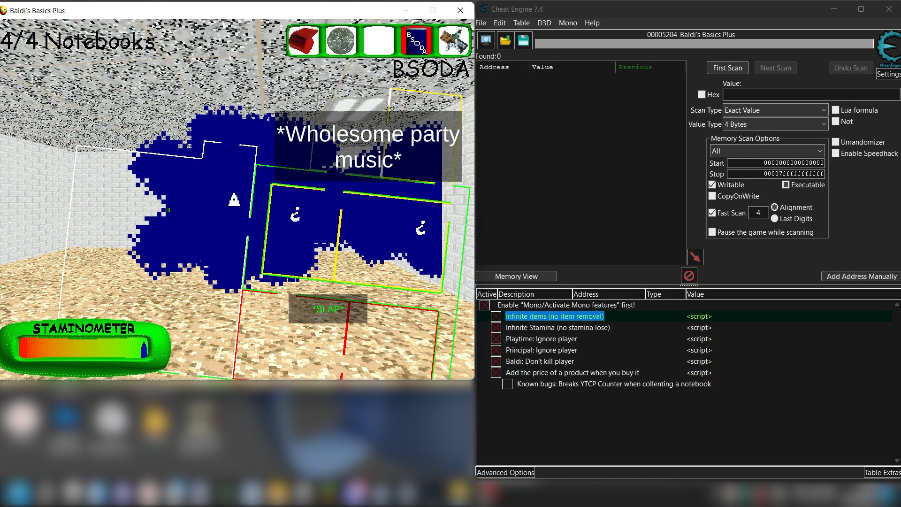
Task: Click the Cheat Engine folder icon
Action: 505,41
